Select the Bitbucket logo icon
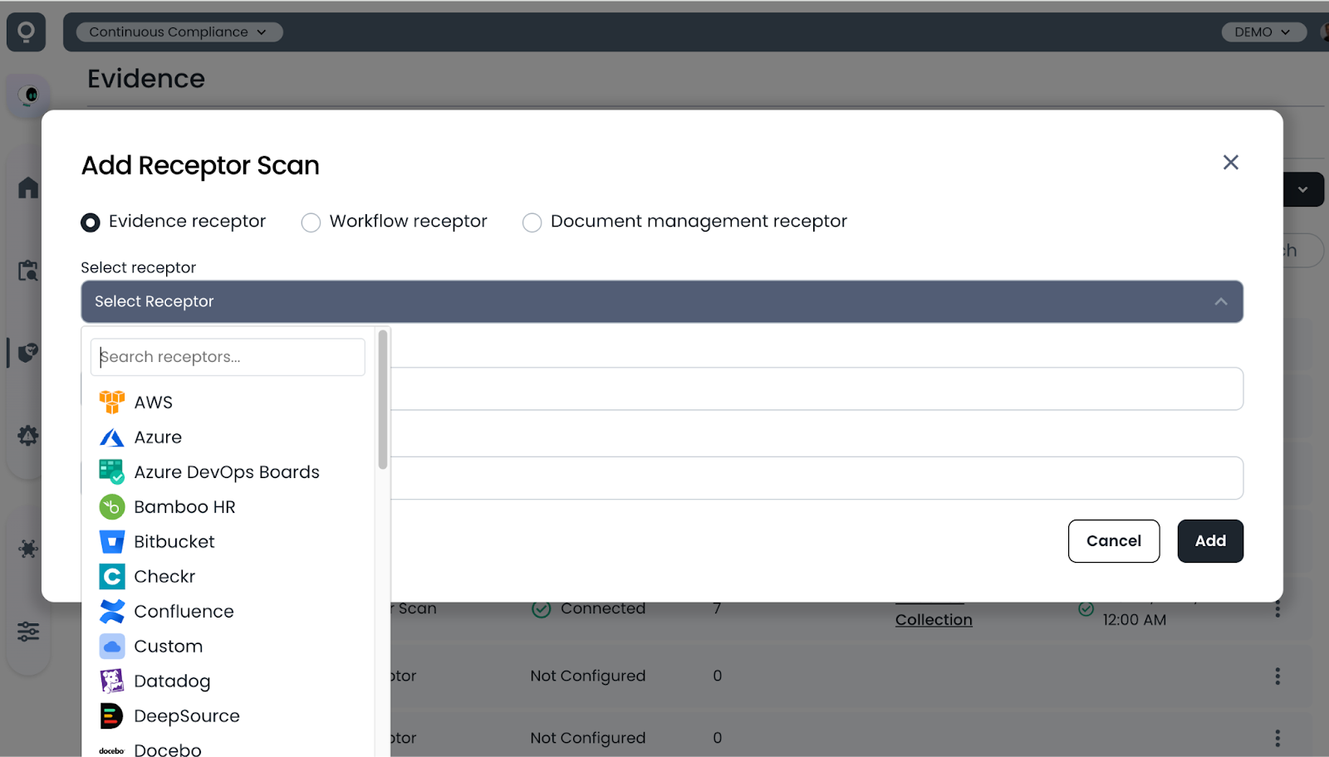 tap(111, 542)
